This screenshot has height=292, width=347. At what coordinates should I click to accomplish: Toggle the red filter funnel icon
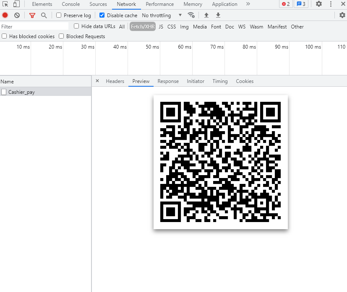pos(32,15)
